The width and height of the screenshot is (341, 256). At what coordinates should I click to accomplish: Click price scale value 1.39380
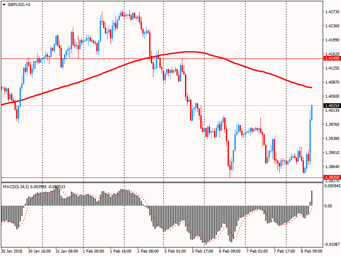click(332, 138)
